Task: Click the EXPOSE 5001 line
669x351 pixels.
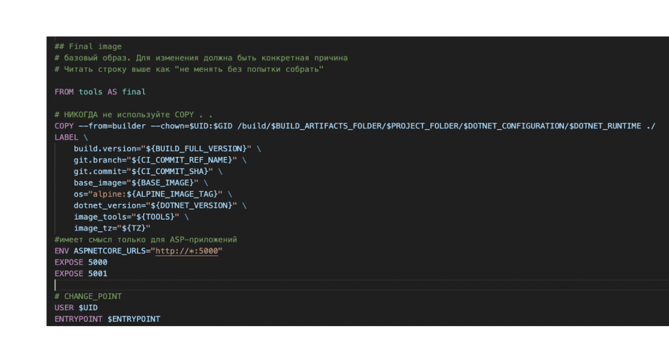Action: click(x=80, y=273)
